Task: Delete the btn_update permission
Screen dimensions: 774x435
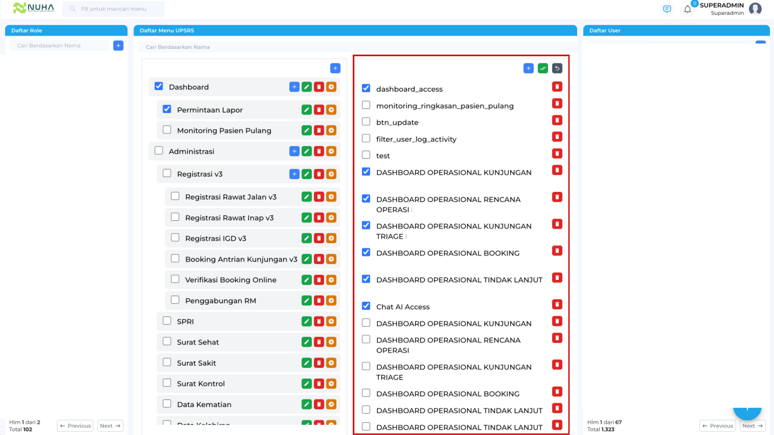Action: 557,120
